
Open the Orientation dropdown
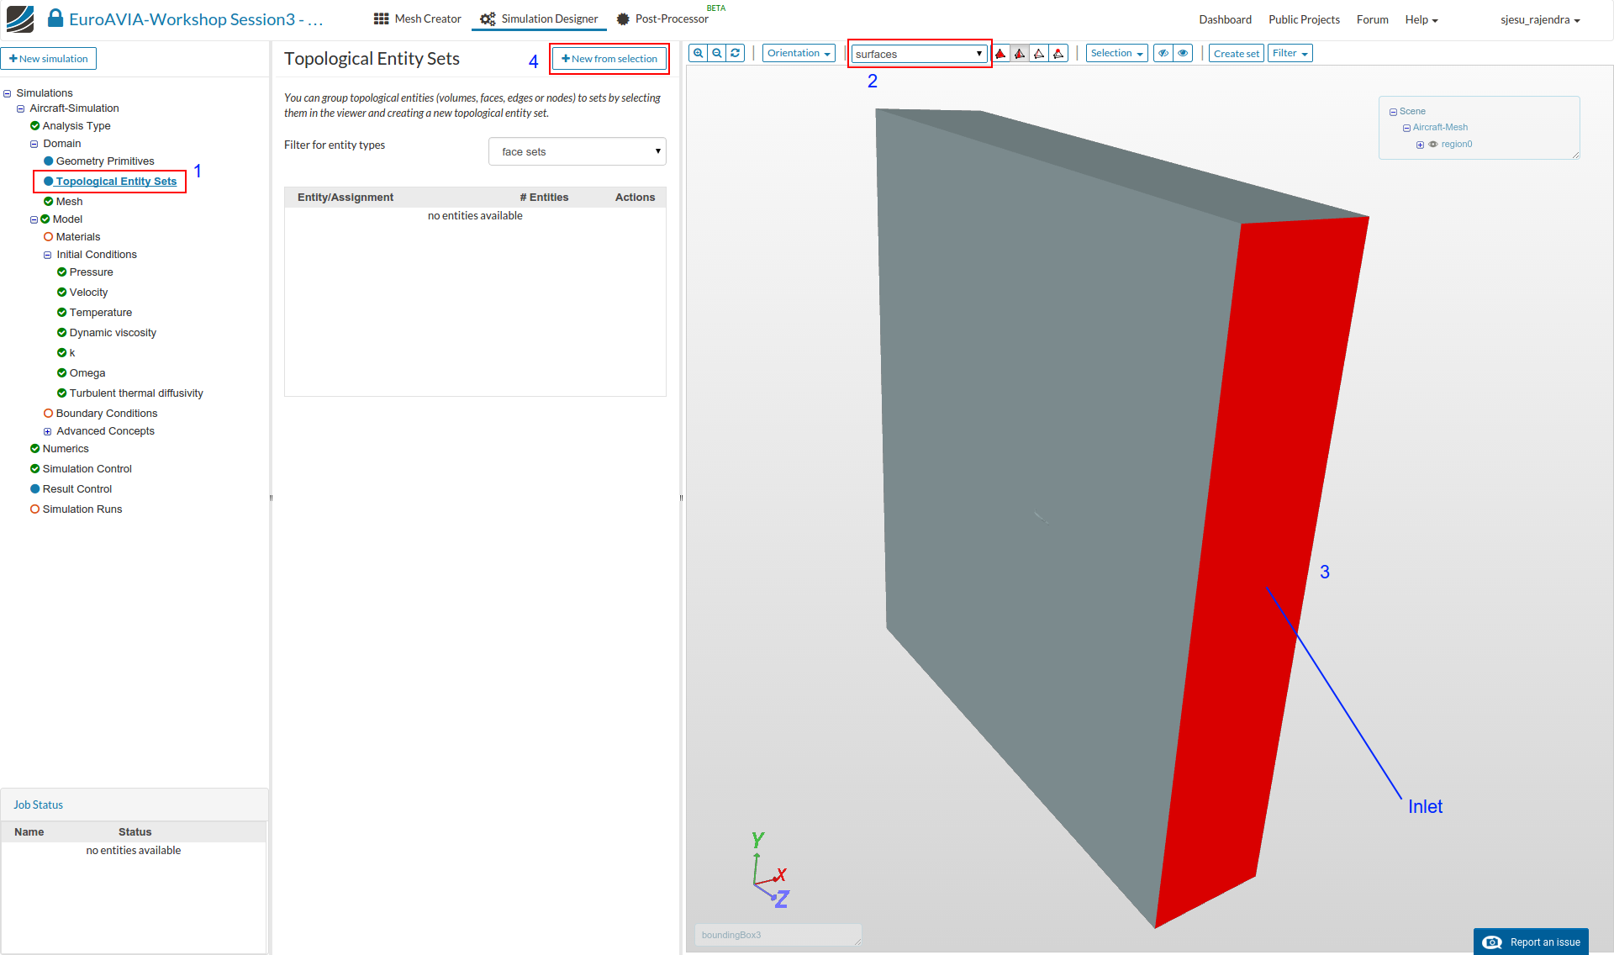799,53
